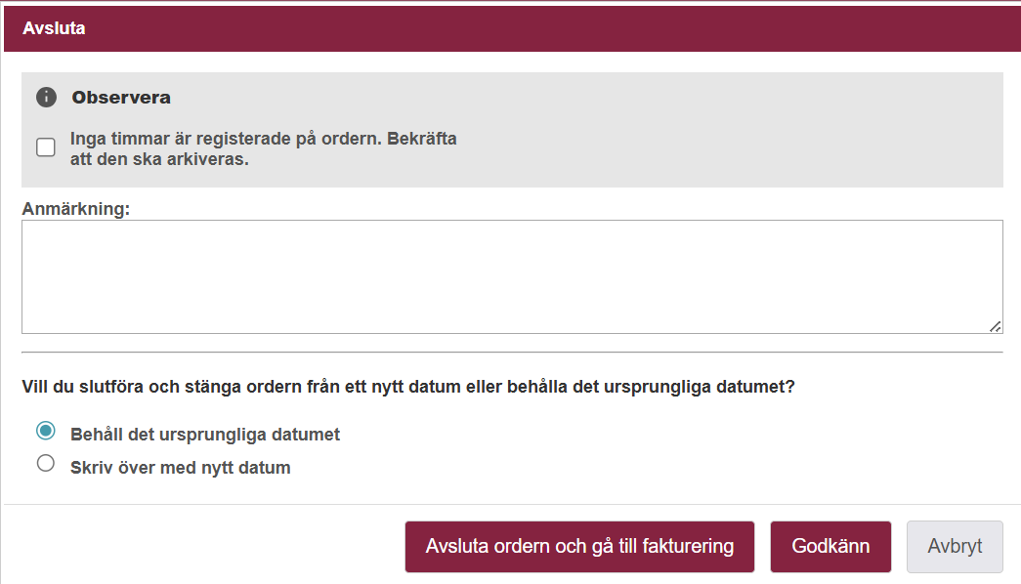The height and width of the screenshot is (584, 1021).
Task: Click the 'Anmärkning:' field label
Action: click(x=75, y=209)
